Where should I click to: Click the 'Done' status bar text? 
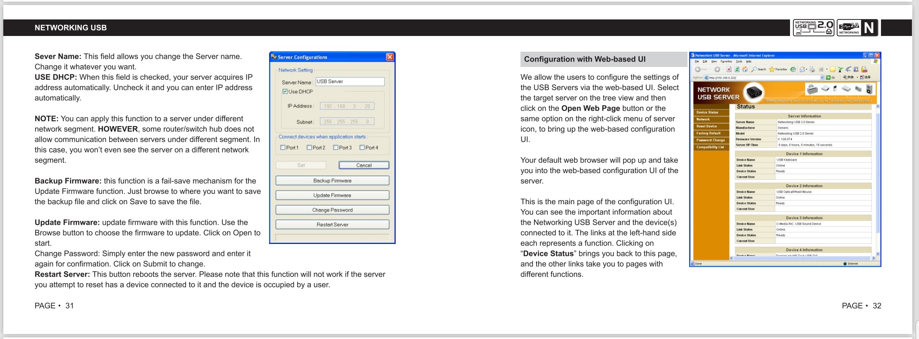(698, 263)
